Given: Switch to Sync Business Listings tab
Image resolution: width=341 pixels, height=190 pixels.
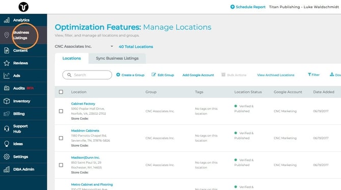Looking at the screenshot, I should (117, 58).
